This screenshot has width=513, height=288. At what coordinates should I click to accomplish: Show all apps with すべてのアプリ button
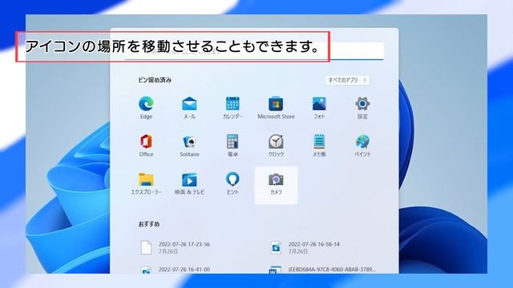point(347,80)
